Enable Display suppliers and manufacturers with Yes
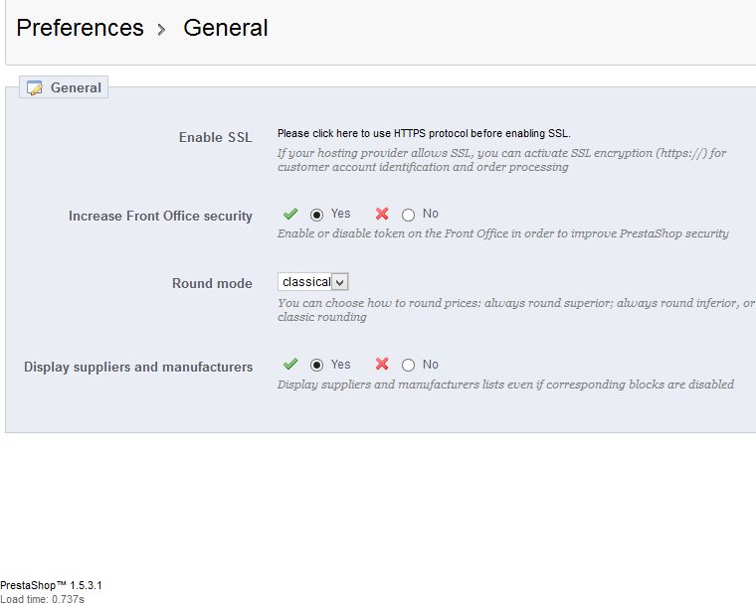Screen dimensions: 756x609 pos(317,366)
